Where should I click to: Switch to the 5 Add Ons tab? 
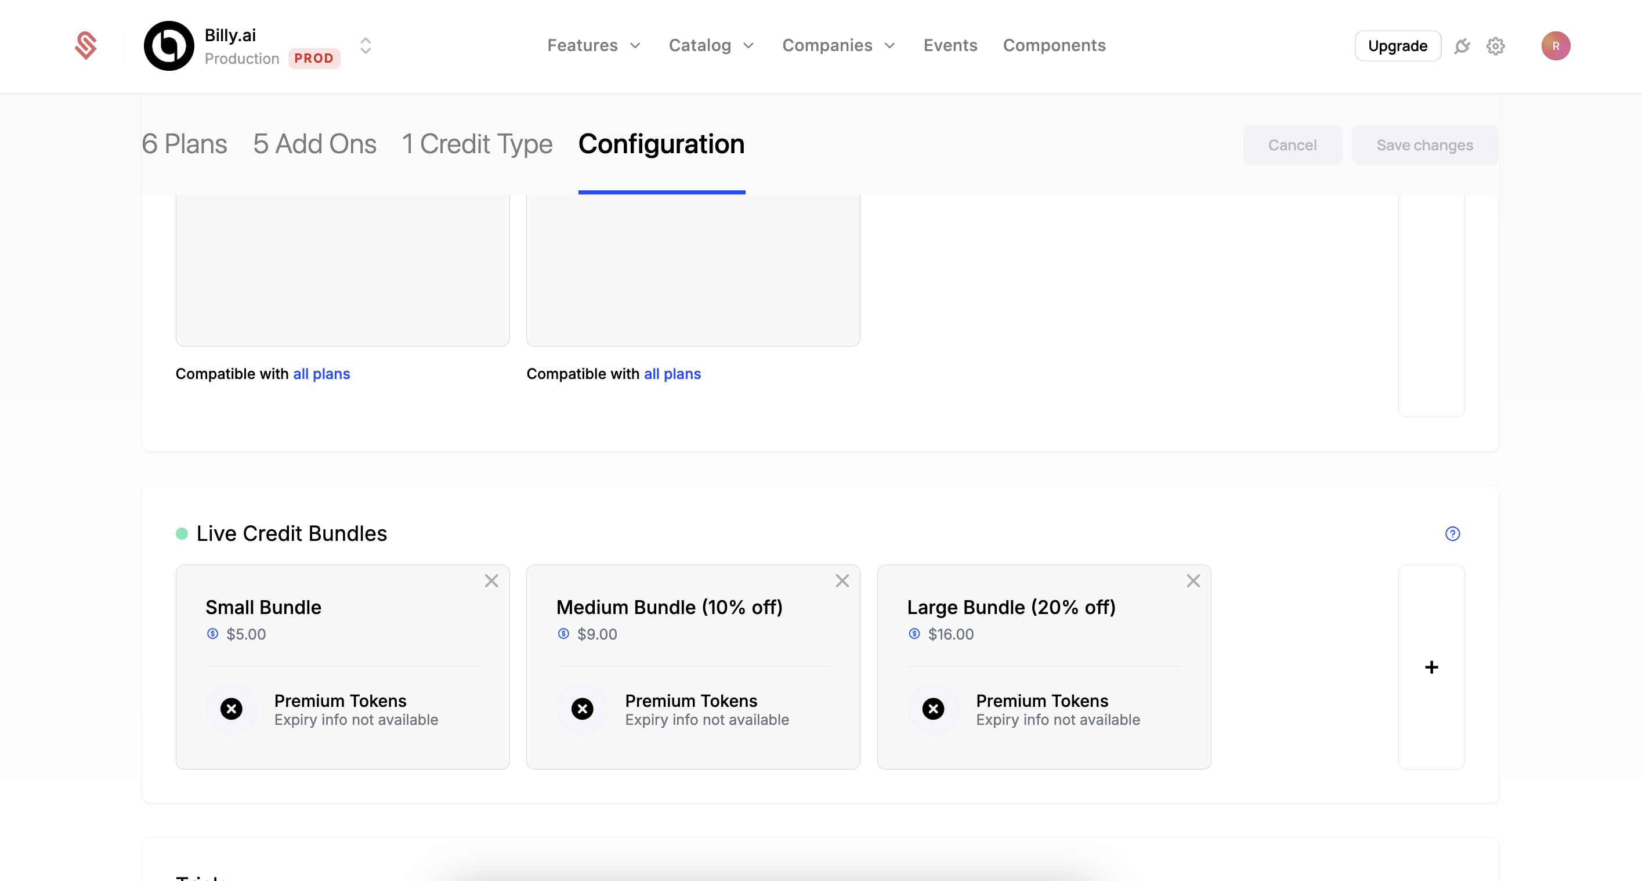coord(314,144)
